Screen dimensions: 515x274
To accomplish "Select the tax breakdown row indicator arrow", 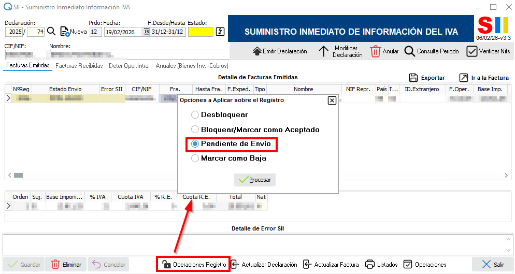I will [8, 206].
